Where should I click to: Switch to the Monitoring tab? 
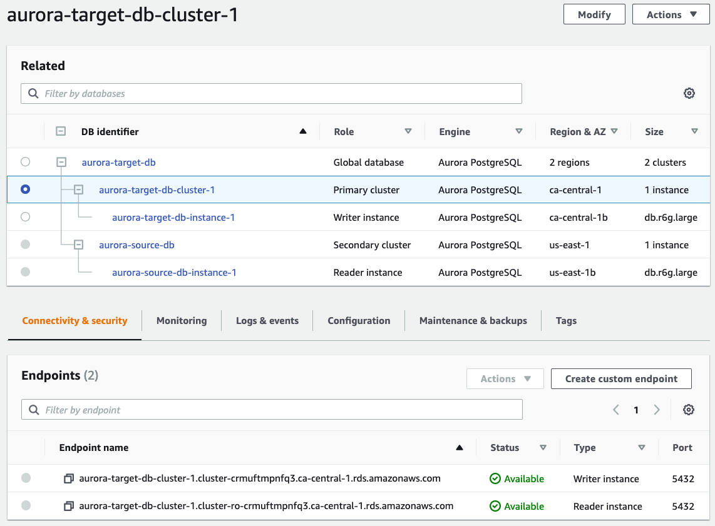click(182, 321)
